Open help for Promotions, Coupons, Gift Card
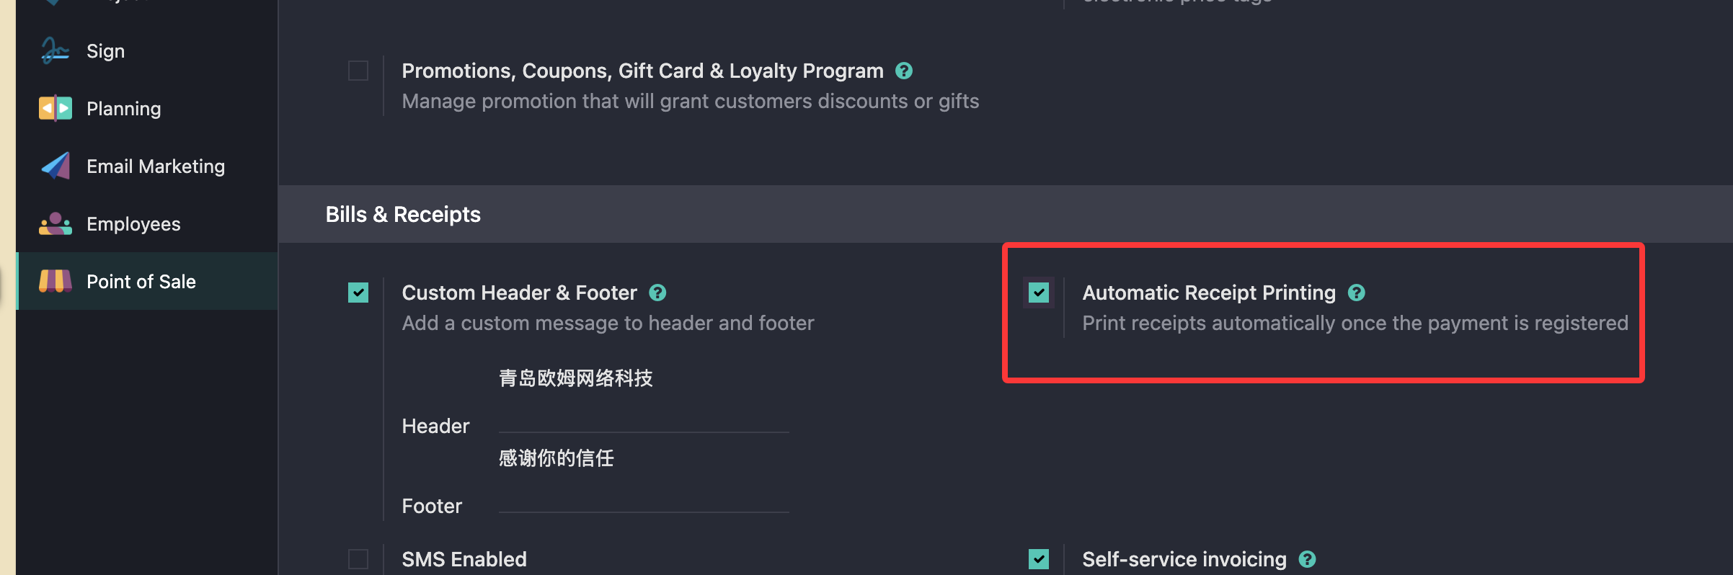Viewport: 1733px width, 575px height. pyautogui.click(x=903, y=71)
